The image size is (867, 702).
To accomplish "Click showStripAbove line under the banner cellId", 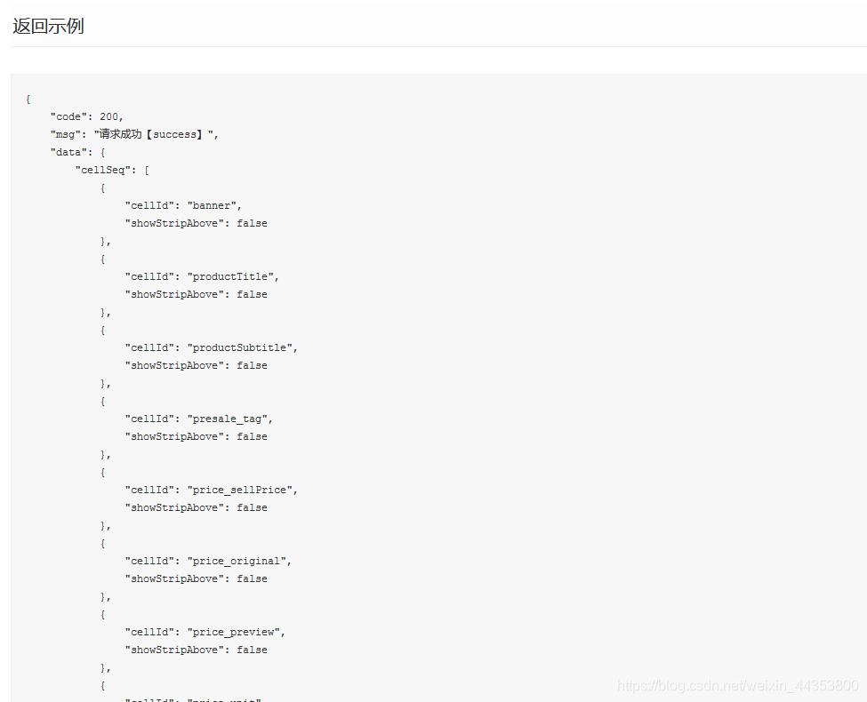I will [x=197, y=223].
